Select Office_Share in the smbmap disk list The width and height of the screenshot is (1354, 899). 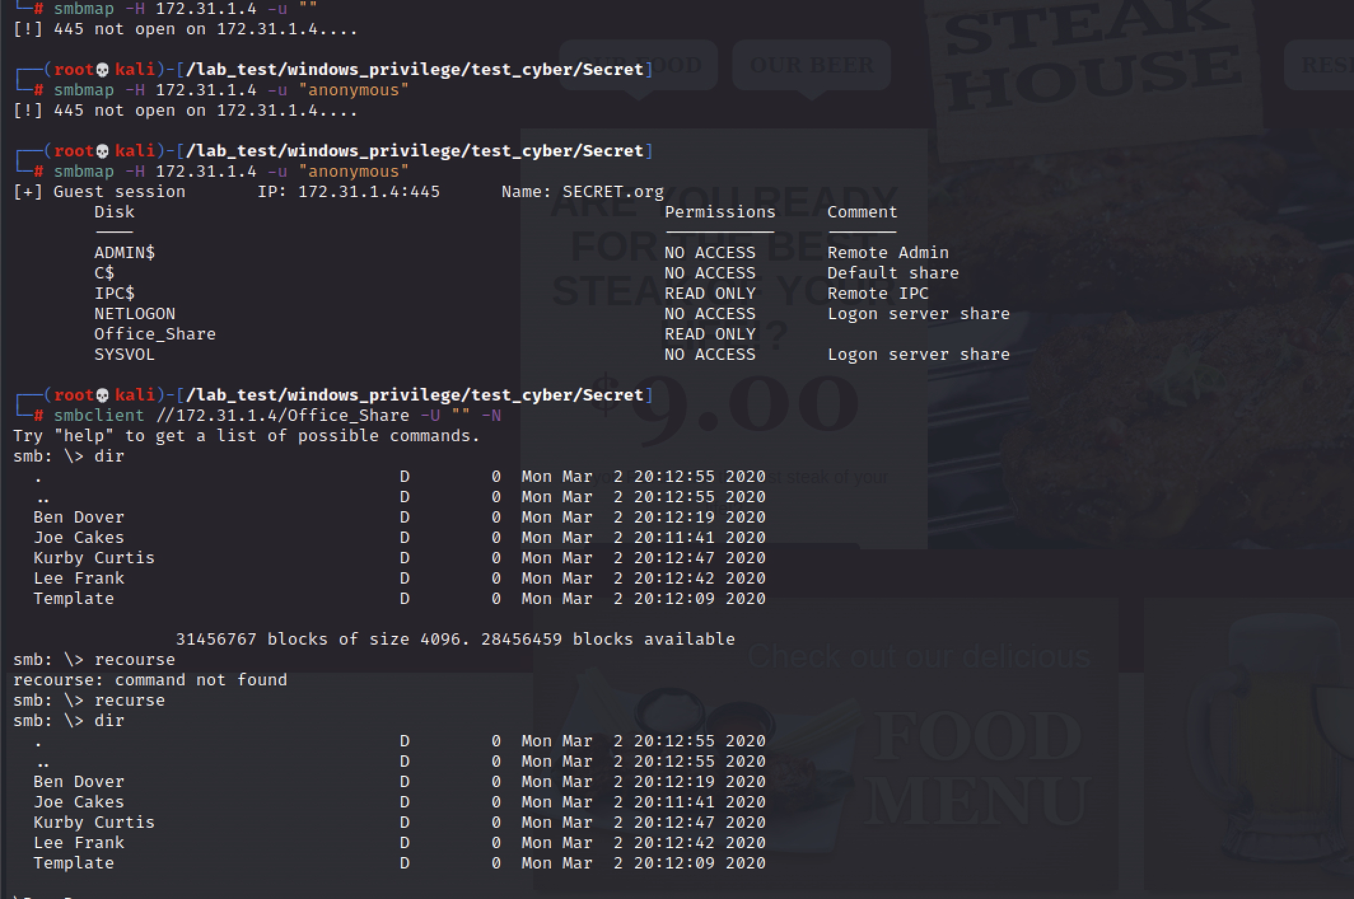coord(155,334)
